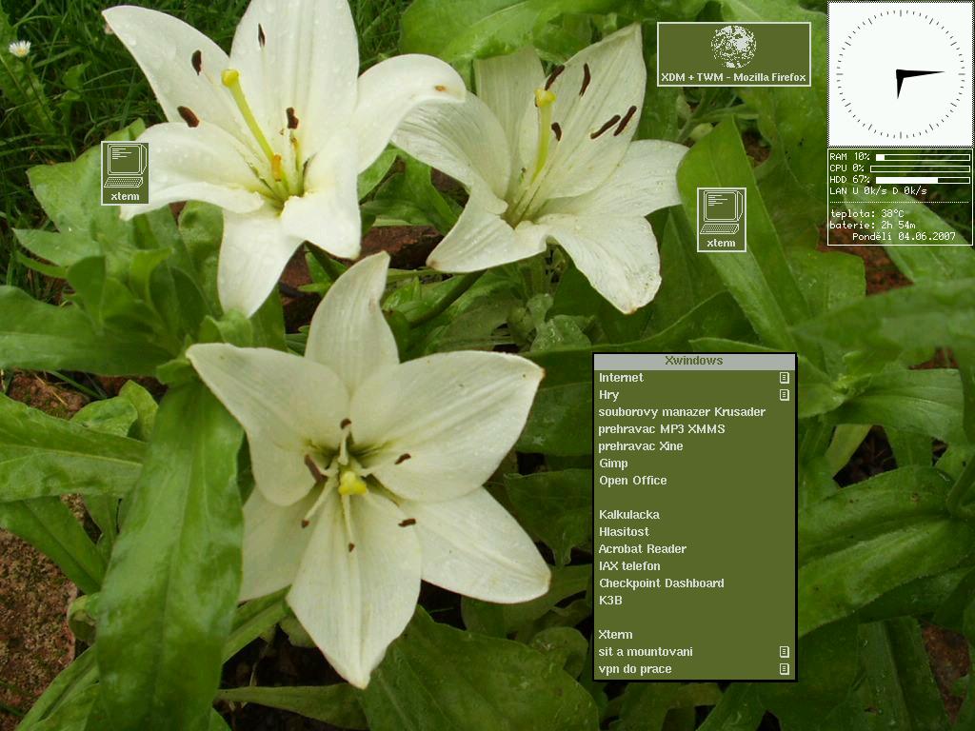Click the HDD usage bar
Image resolution: width=975 pixels, height=731 pixels.
pyautogui.click(x=922, y=179)
